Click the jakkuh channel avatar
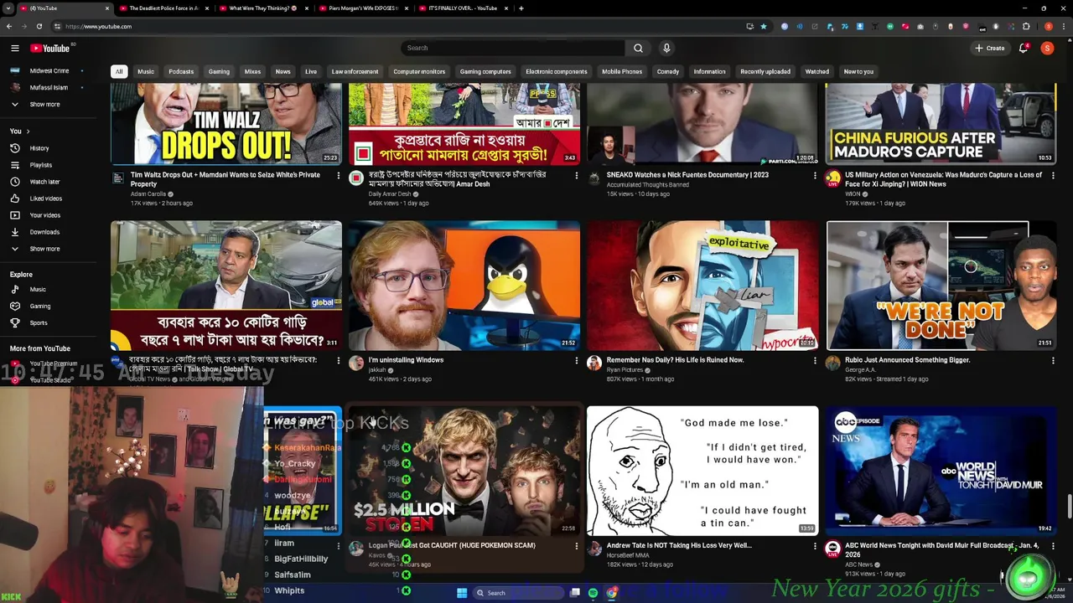 [356, 363]
